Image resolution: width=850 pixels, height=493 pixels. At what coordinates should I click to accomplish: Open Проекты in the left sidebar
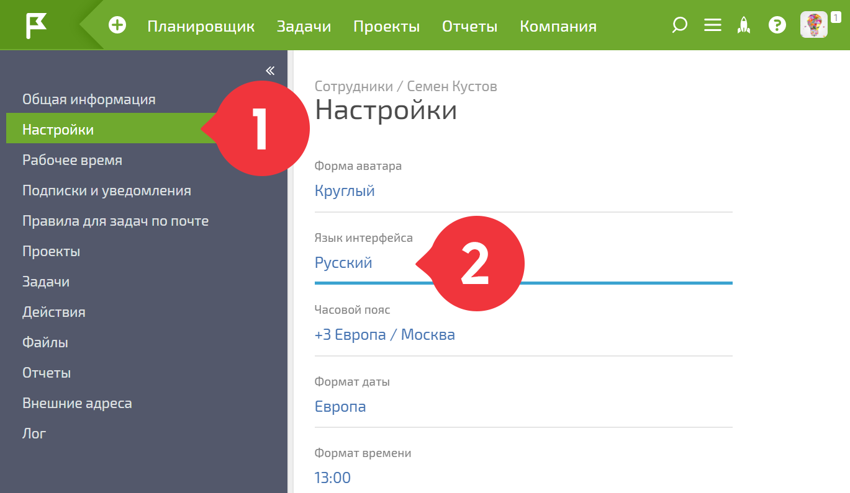coord(51,251)
